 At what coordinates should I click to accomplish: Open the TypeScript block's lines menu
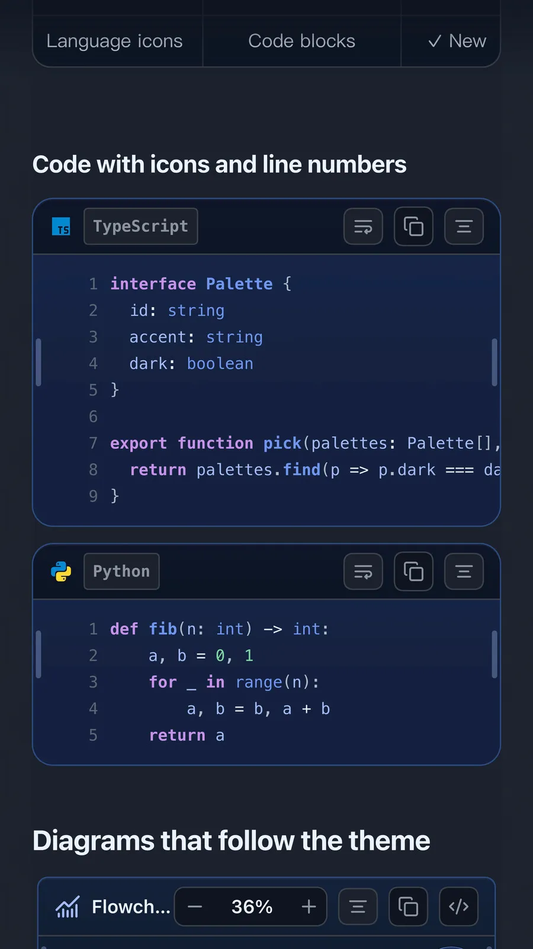click(x=464, y=226)
